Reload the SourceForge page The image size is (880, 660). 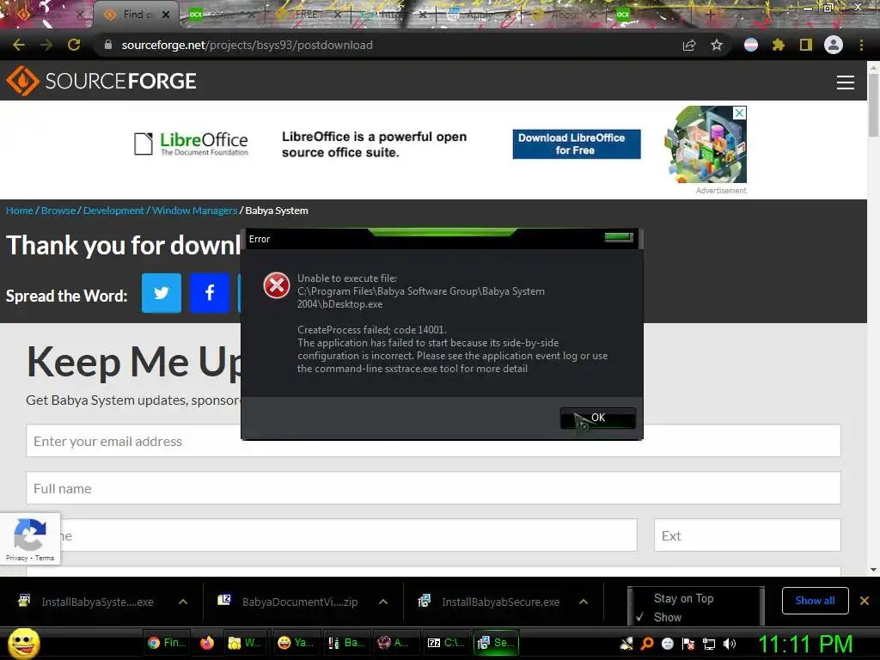click(x=74, y=45)
